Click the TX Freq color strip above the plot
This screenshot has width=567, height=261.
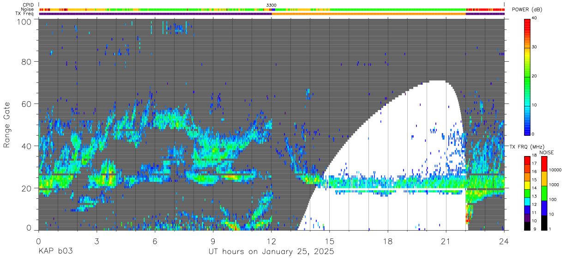pyautogui.click(x=271, y=14)
